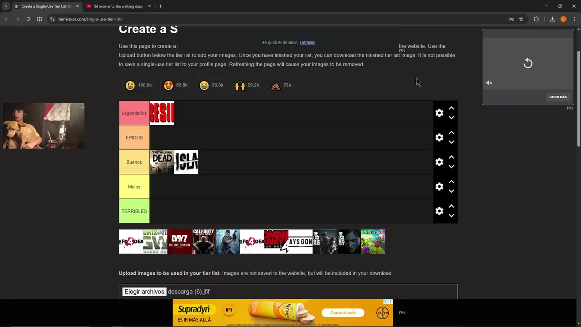Image resolution: width=581 pixels, height=327 pixels.
Task: Open settings gear for EPICOS row
Action: click(x=439, y=138)
